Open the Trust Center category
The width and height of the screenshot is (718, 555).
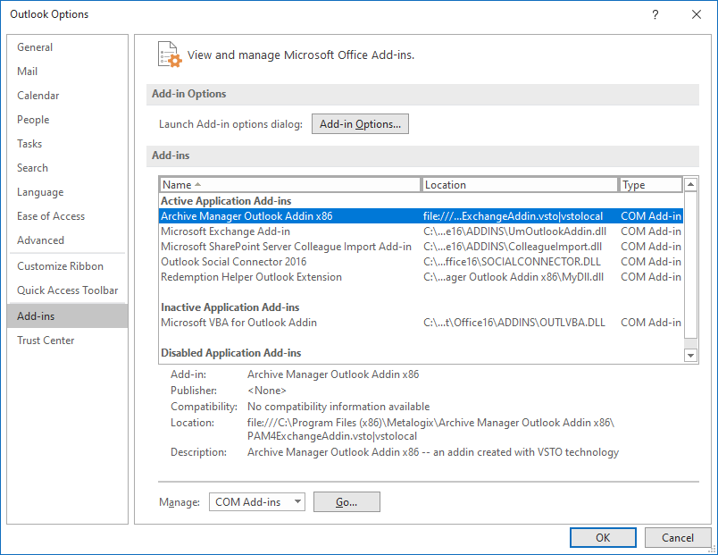click(x=46, y=341)
